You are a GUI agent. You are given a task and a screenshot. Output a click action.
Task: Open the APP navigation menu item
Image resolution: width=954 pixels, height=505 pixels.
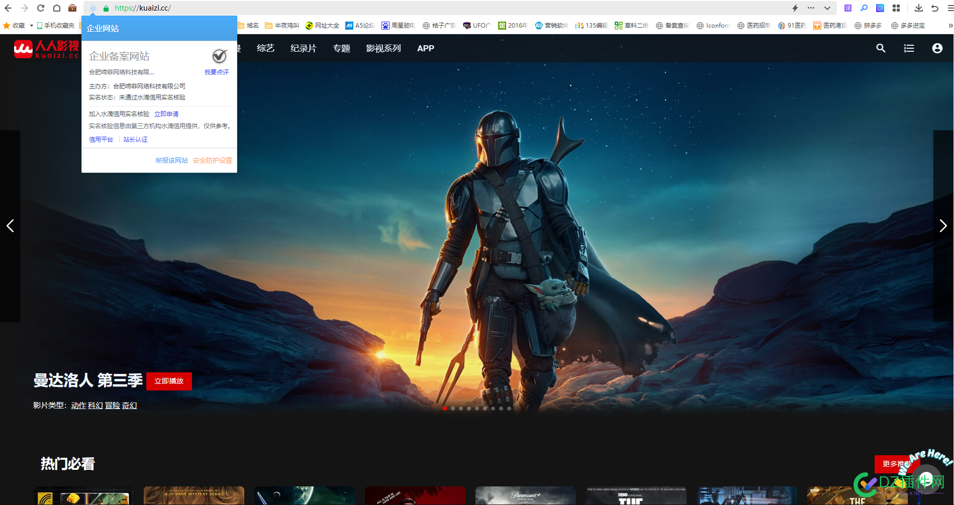[425, 48]
